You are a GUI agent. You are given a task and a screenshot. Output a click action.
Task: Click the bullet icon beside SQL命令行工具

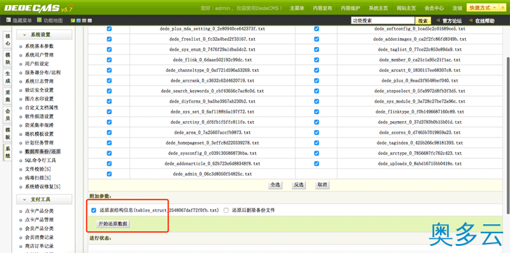[x=21, y=161]
